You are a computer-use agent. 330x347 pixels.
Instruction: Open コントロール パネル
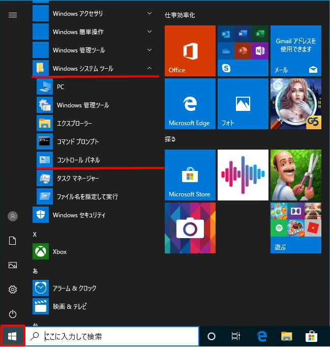[x=98, y=160]
